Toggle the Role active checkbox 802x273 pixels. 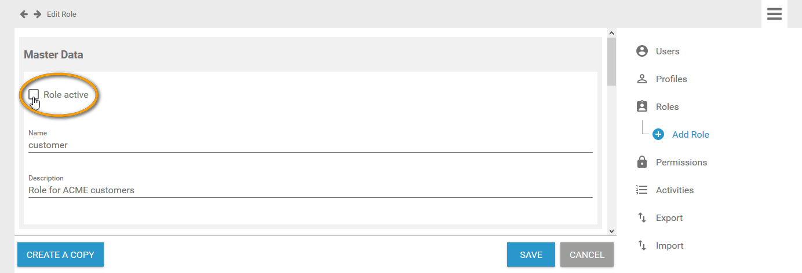pos(34,94)
